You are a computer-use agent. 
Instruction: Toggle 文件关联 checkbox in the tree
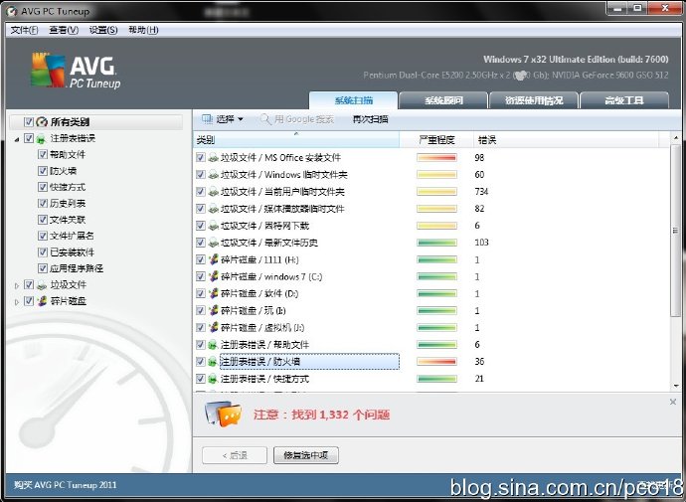click(x=43, y=220)
